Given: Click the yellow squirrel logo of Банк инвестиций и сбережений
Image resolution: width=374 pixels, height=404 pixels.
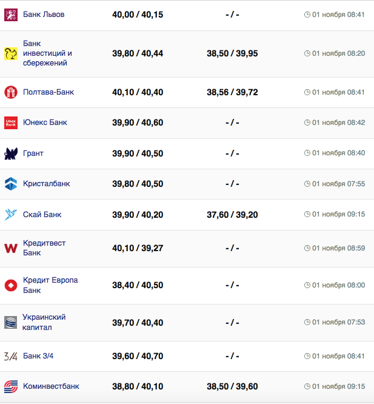Looking at the screenshot, I should pyautogui.click(x=11, y=54).
